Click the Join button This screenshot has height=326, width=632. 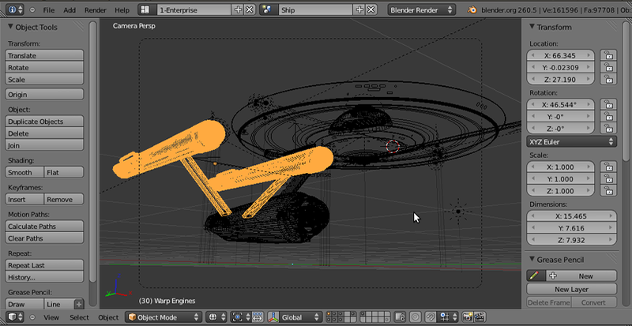point(44,145)
